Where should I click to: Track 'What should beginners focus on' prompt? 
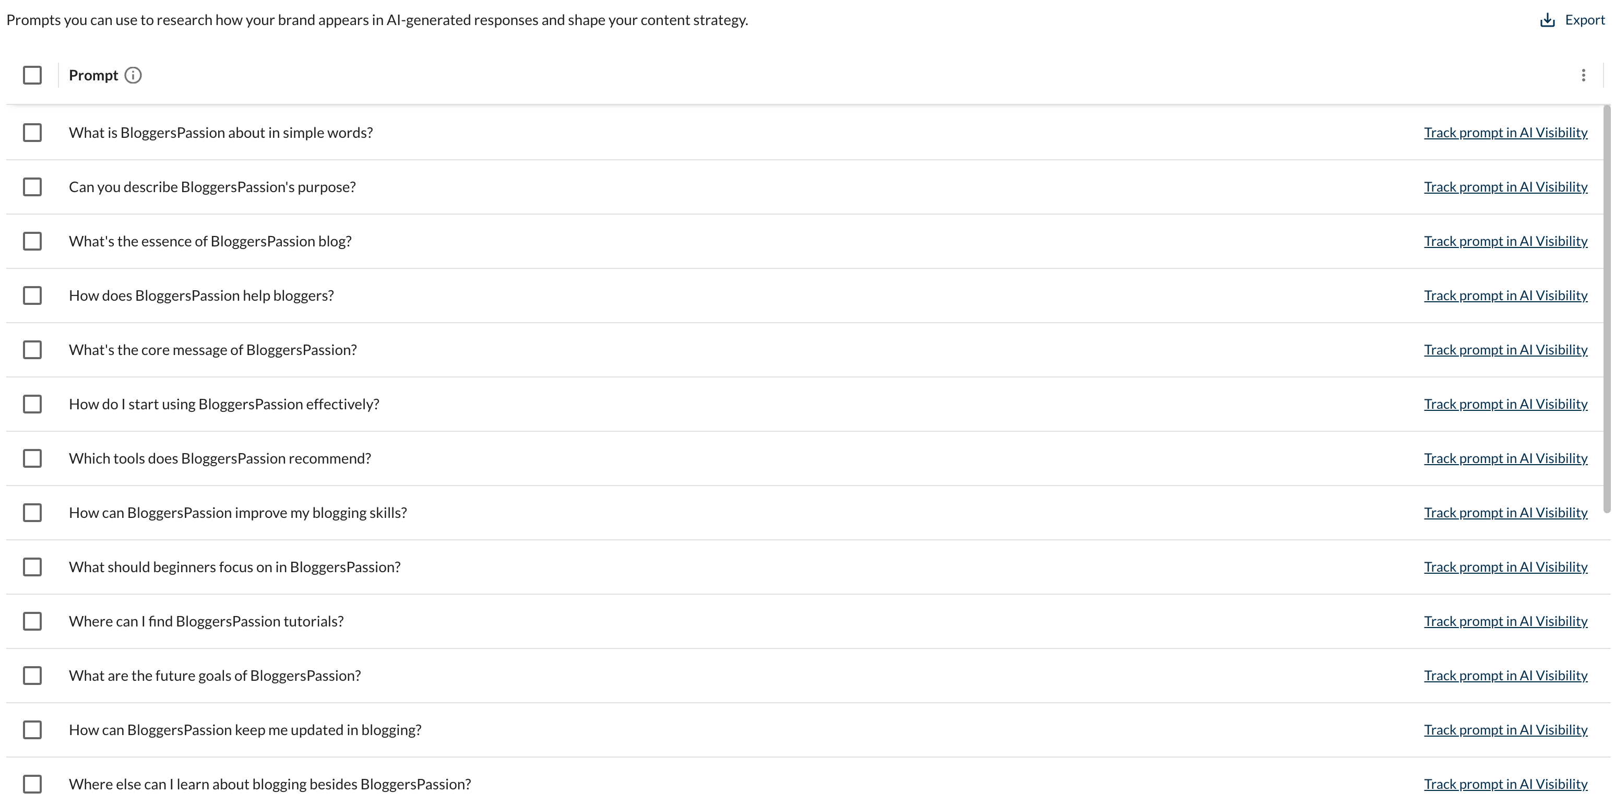click(x=1505, y=567)
